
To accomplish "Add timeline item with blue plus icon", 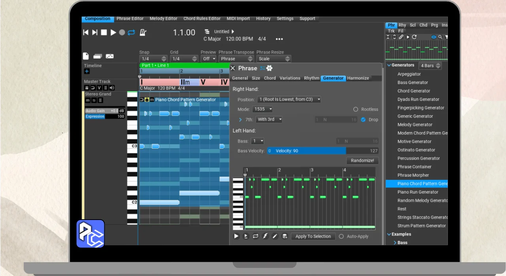I will [87, 71].
